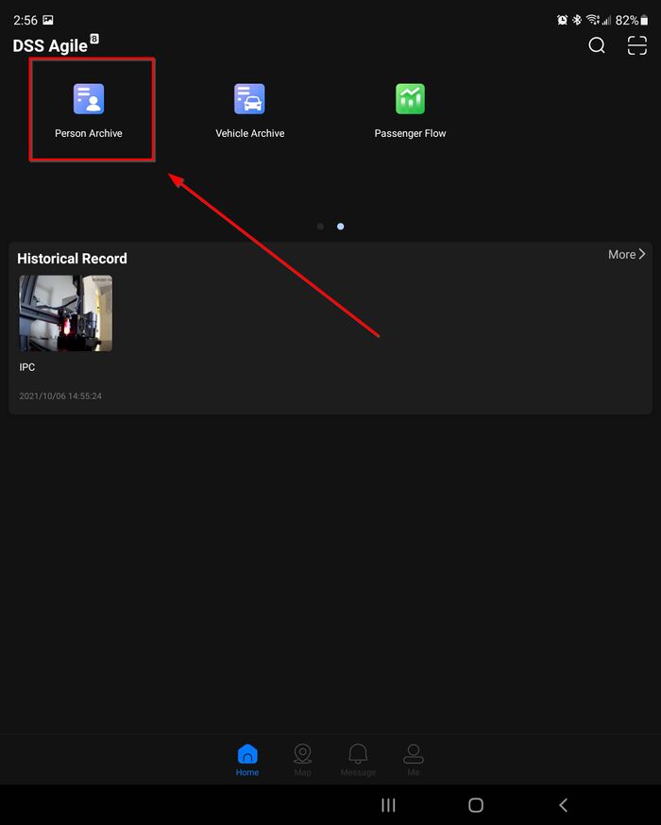661x825 pixels.
Task: Tap the Wi-Fi status icon
Action: (x=593, y=20)
